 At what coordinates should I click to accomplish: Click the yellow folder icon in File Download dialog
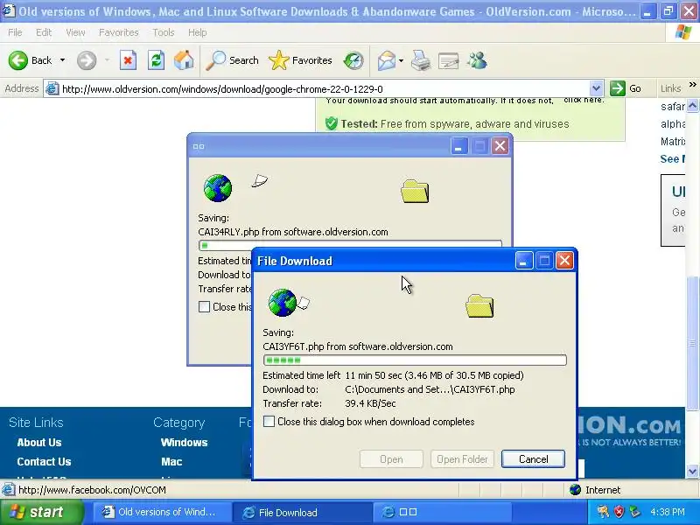pos(479,306)
